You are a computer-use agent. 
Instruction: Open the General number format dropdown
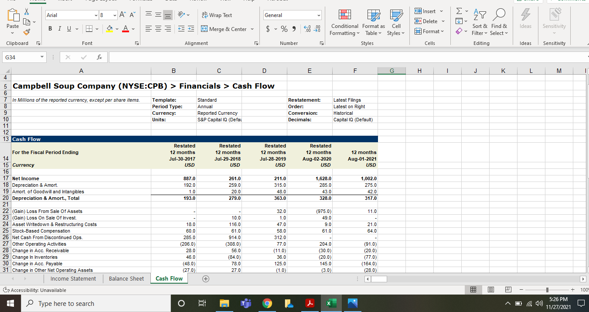point(319,15)
